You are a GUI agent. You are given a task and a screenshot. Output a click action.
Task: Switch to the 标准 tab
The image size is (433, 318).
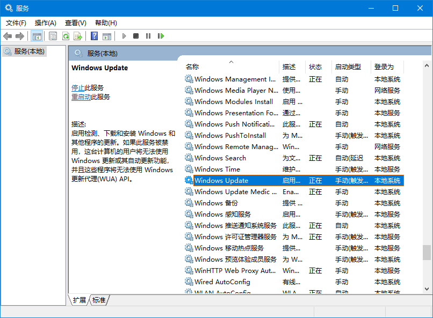pos(98,300)
